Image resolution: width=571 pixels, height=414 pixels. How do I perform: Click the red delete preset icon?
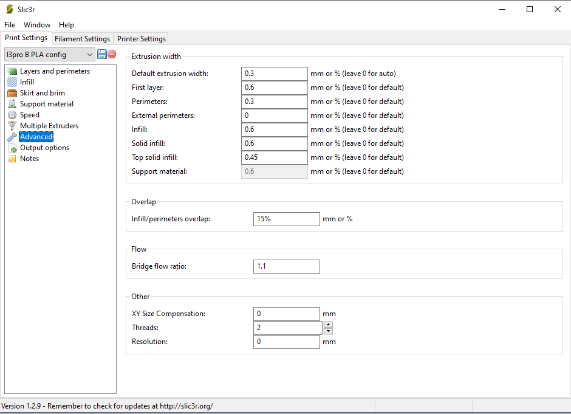112,55
